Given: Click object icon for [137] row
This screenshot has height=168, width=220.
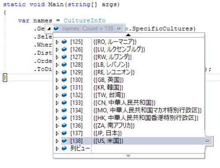Looking at the screenshot, I should (x=64, y=133).
